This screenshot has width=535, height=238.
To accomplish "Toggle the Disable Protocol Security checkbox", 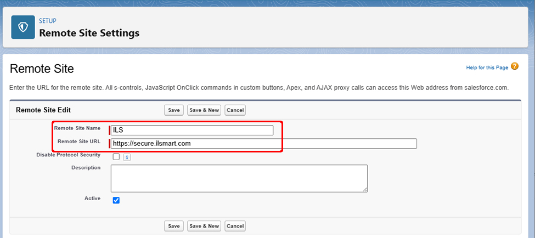I will tap(116, 157).
